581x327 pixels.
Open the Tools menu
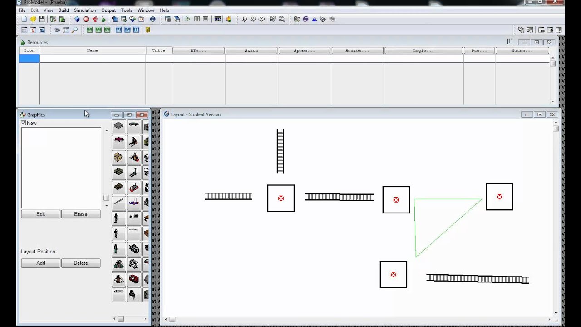127,10
